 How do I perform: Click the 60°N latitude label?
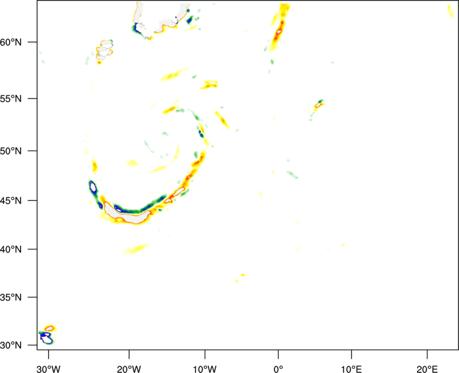point(11,42)
